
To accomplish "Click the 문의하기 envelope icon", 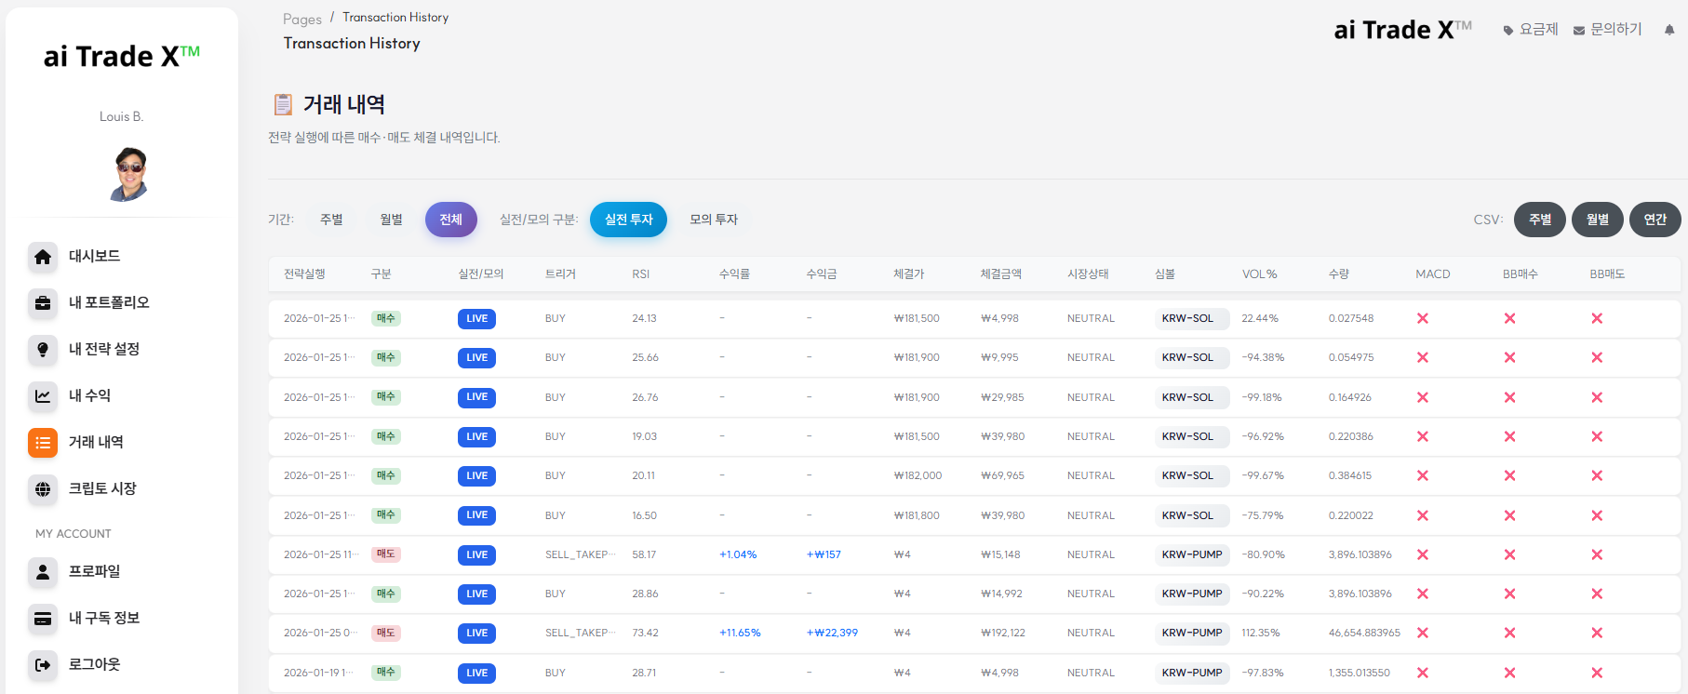I will point(1579,31).
